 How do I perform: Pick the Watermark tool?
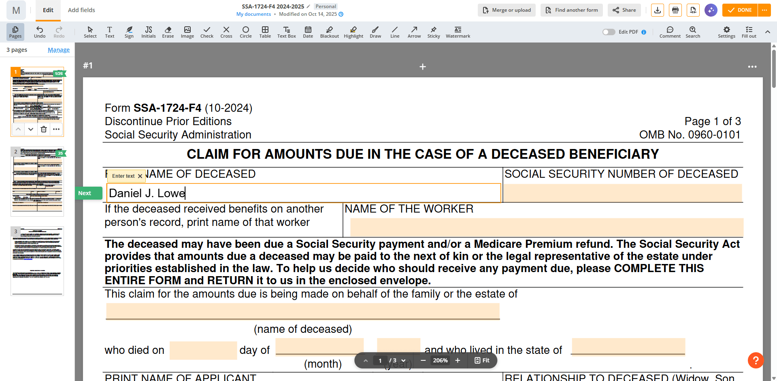click(x=458, y=32)
